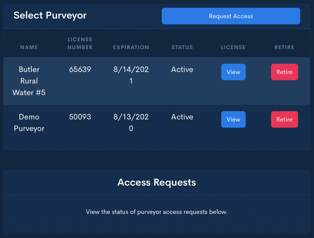Click the Status column header
Viewport: 314px width, 238px height.
182,47
